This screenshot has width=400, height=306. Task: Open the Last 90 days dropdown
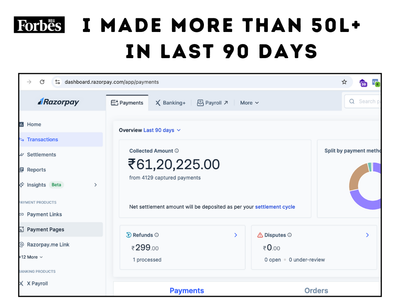162,130
